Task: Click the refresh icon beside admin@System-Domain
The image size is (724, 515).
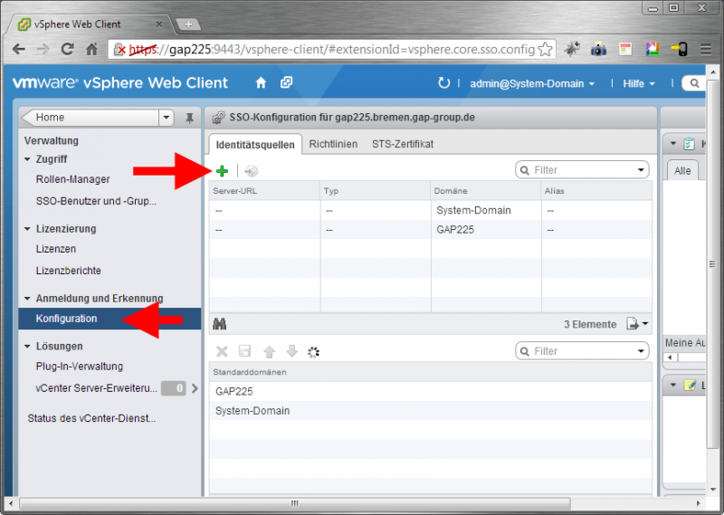Action: click(x=443, y=83)
